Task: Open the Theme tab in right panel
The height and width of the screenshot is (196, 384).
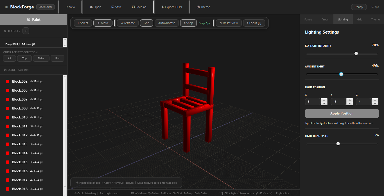Action: pyautogui.click(x=375, y=20)
